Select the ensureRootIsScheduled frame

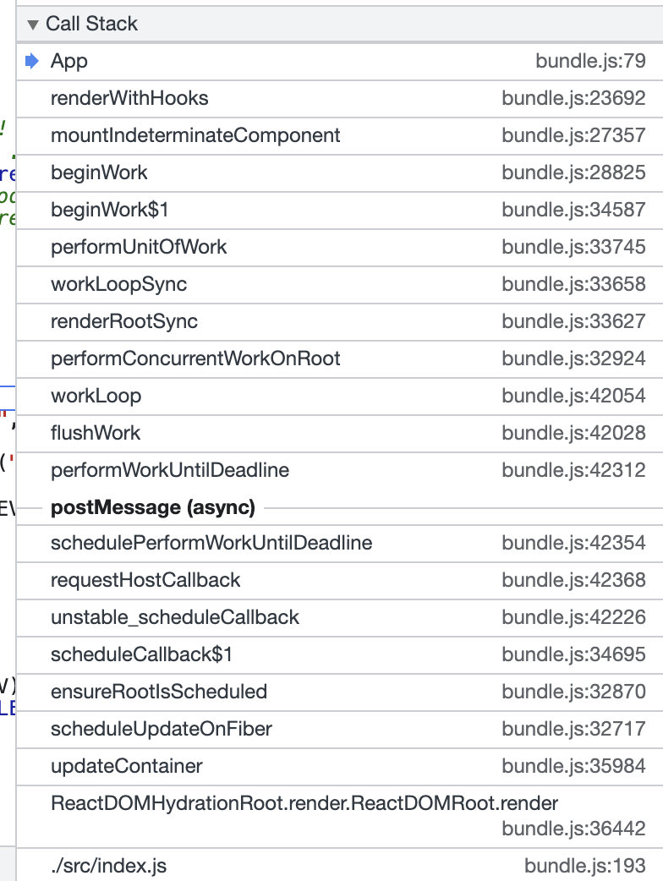click(x=159, y=692)
